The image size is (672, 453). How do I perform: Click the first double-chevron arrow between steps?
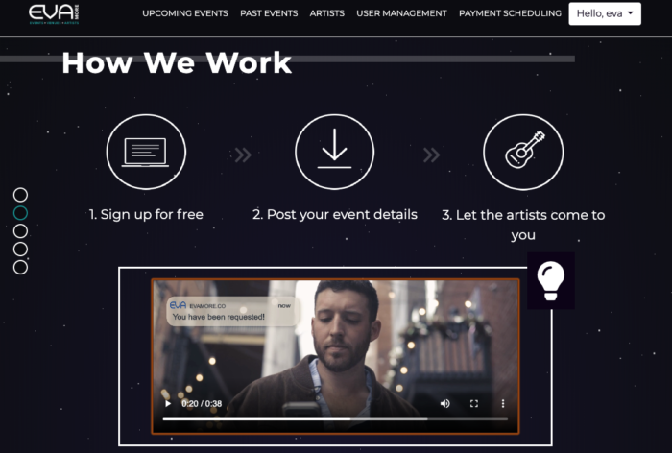pos(243,155)
